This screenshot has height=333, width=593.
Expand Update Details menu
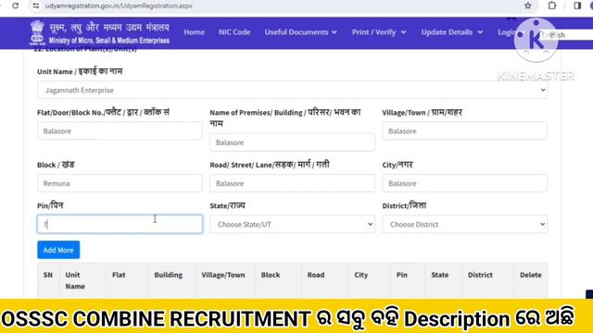[452, 32]
